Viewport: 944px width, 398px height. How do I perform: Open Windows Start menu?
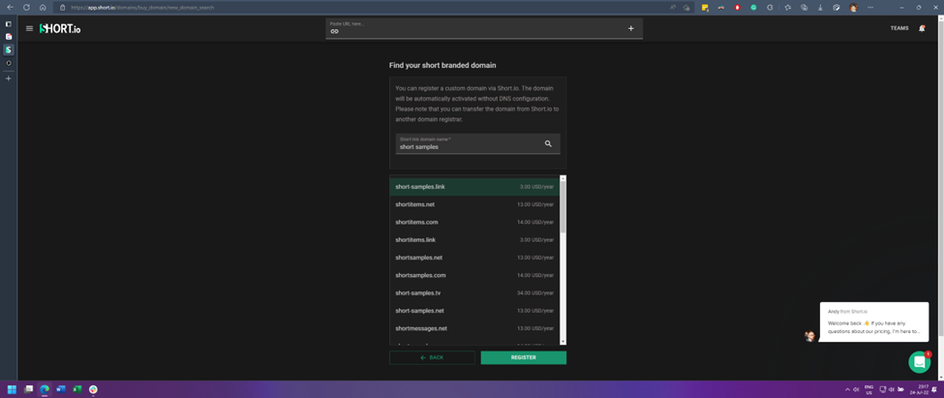click(12, 389)
